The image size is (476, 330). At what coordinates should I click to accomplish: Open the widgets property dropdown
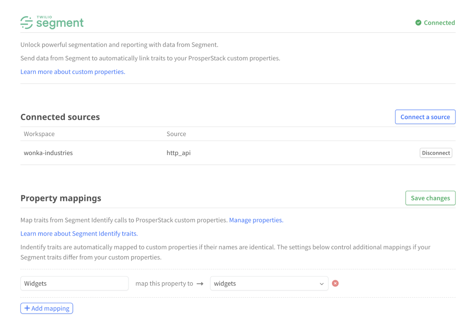pyautogui.click(x=269, y=283)
